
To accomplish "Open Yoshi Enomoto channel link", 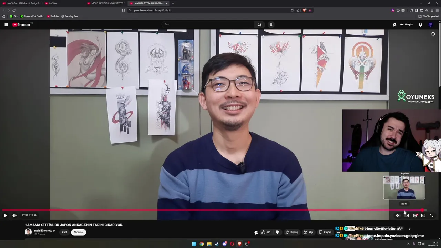I will [43, 231].
